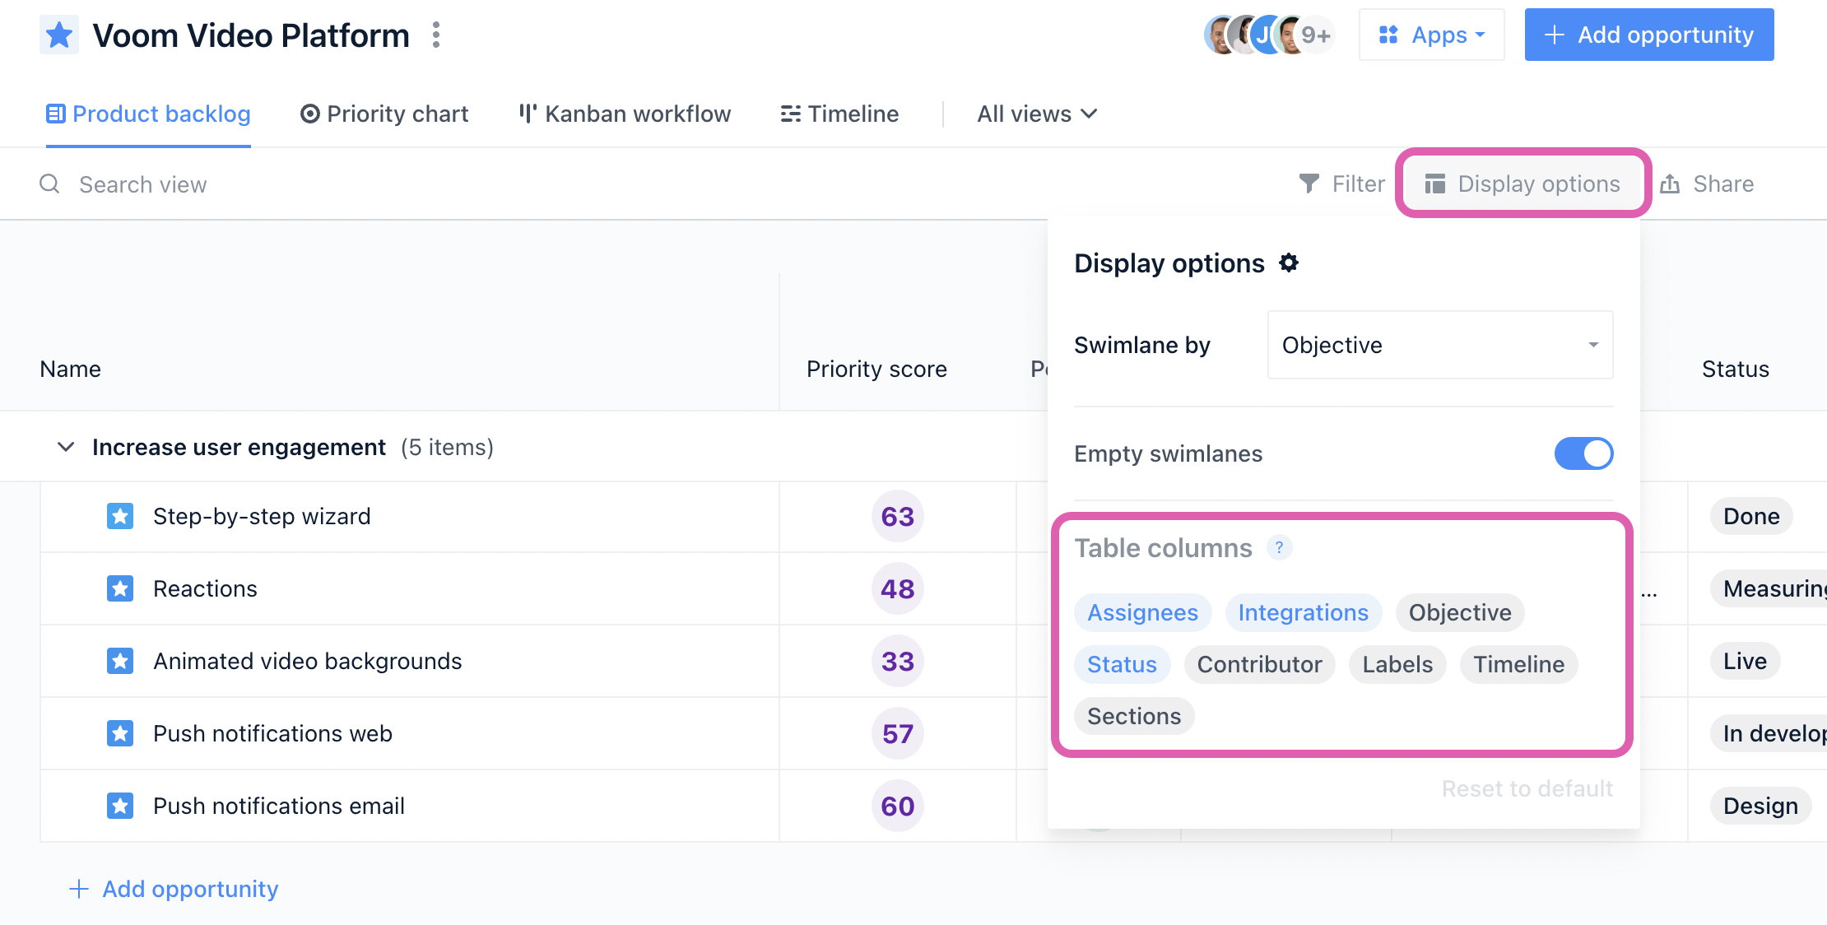Click the Done status pill

tap(1751, 516)
